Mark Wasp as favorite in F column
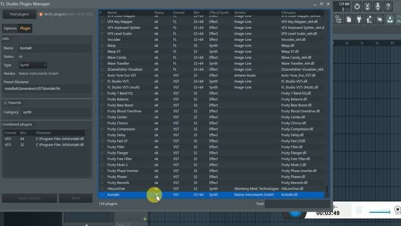 point(102,46)
